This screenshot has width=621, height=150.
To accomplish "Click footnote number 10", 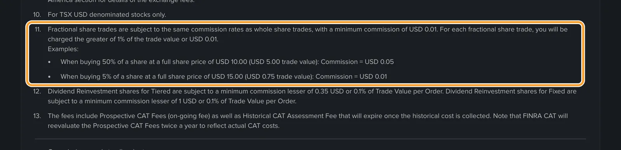I will (37, 15).
